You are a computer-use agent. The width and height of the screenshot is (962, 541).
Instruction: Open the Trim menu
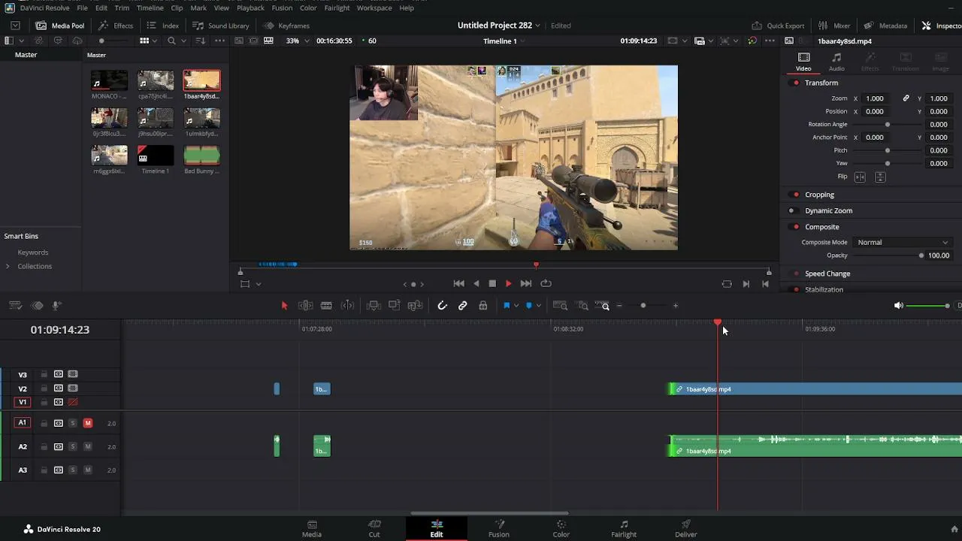click(122, 8)
